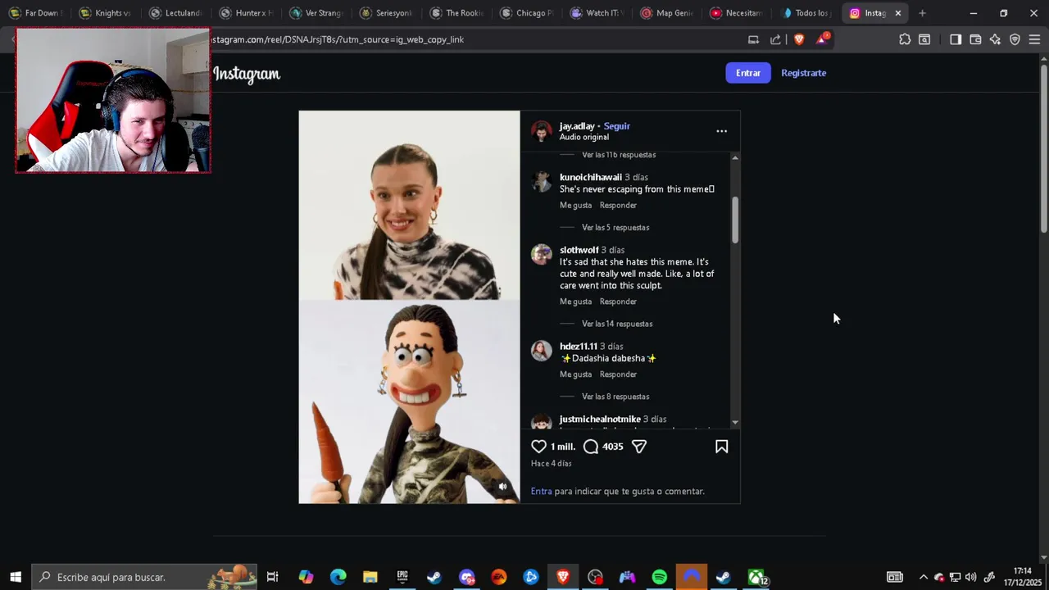
Task: Open the browser extensions puzzle icon
Action: [x=905, y=39]
